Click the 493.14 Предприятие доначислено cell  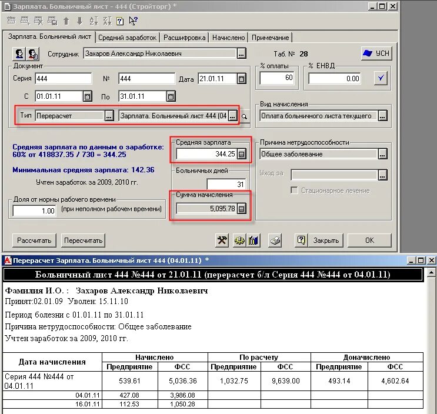pyautogui.click(x=339, y=381)
